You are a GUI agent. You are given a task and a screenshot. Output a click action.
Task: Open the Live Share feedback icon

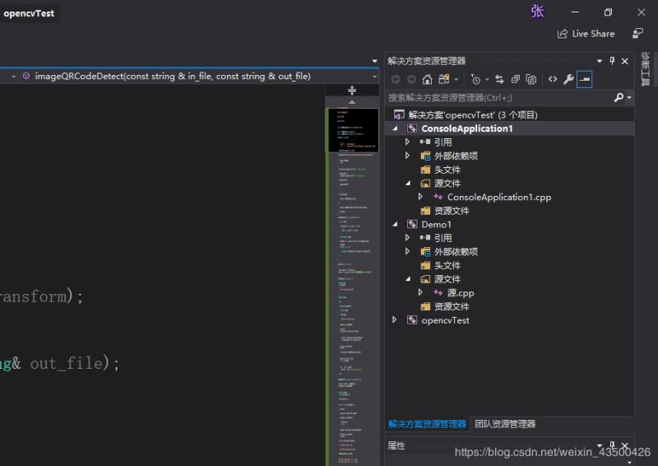tap(637, 34)
